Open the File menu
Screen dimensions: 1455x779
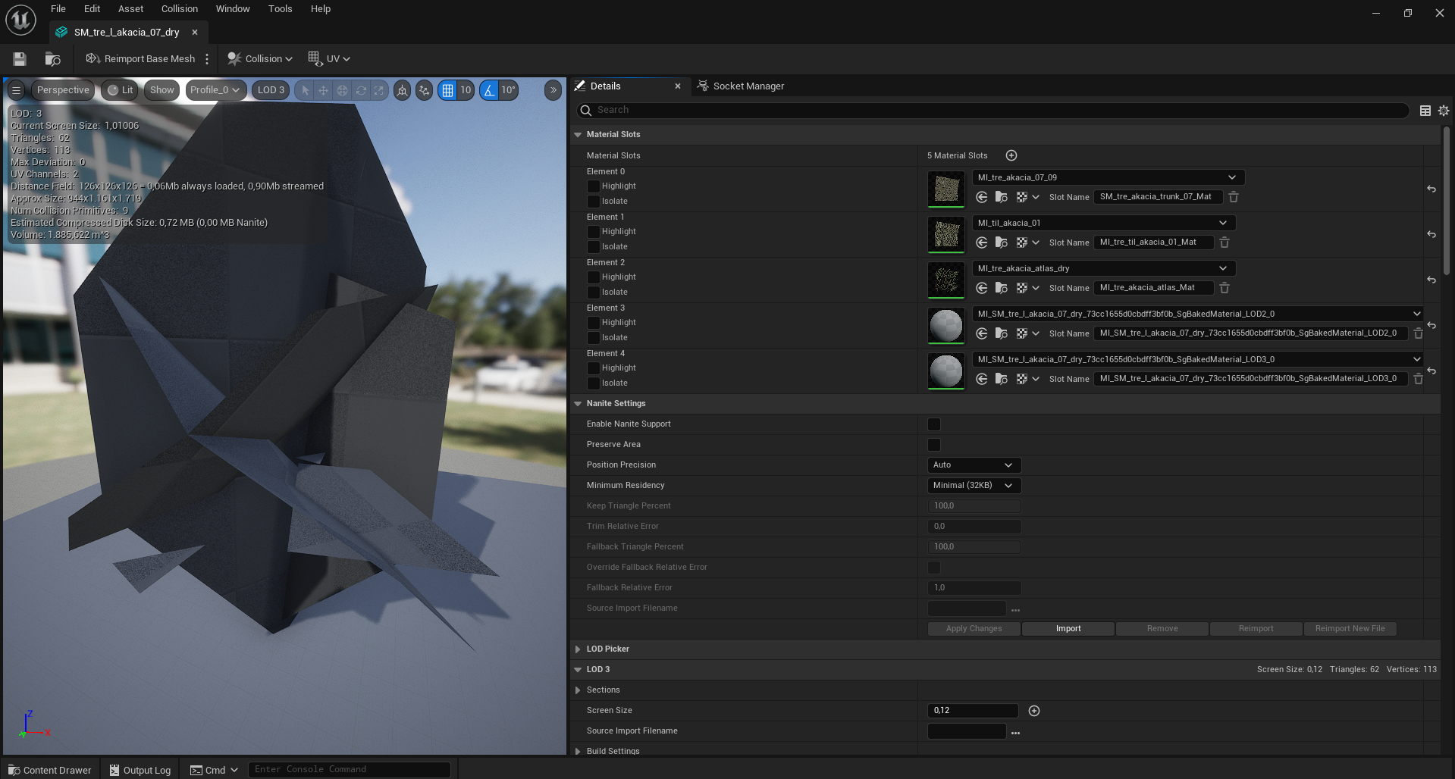click(x=58, y=9)
